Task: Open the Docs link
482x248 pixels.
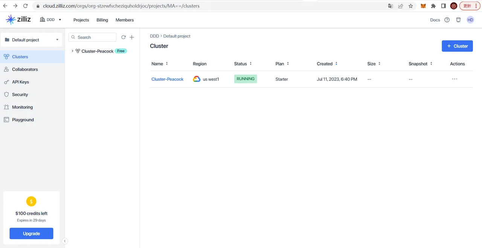Action: [x=435, y=20]
